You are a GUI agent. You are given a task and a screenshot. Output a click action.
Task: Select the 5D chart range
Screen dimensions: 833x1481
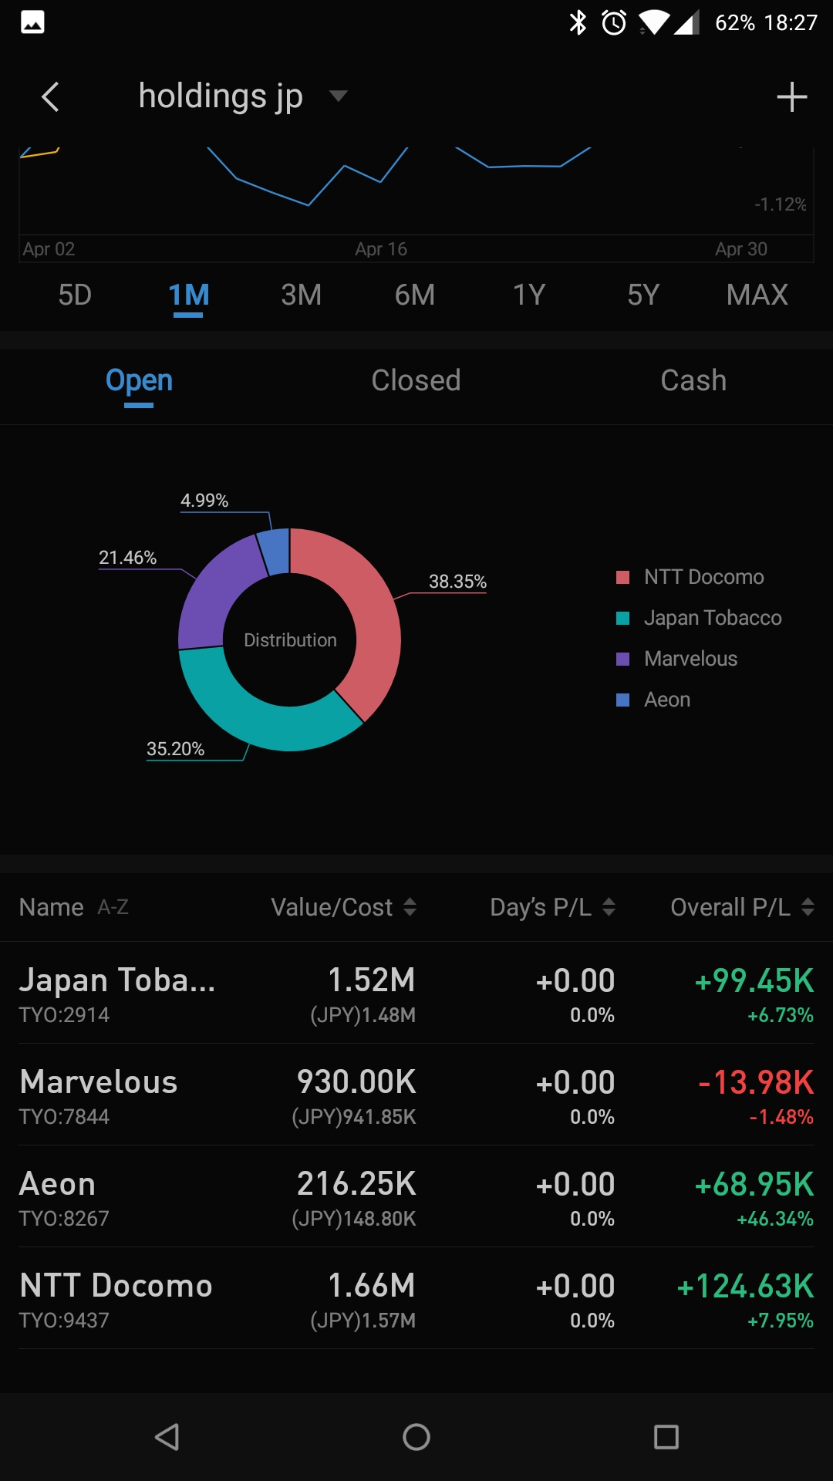(x=75, y=295)
